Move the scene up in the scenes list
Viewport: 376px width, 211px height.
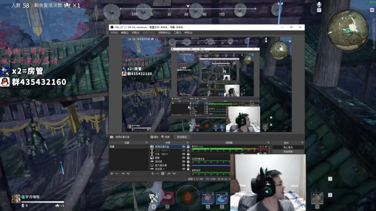click(x=123, y=173)
